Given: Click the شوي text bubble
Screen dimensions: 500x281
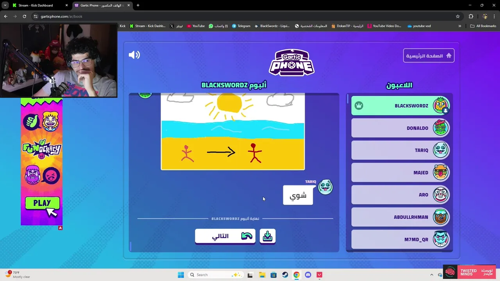Looking at the screenshot, I should tap(298, 195).
